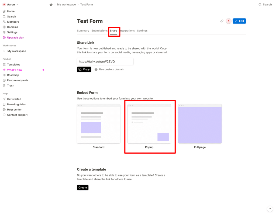Click the Trash label in sidebar
Screen dimensions: 276x215
(x=11, y=86)
